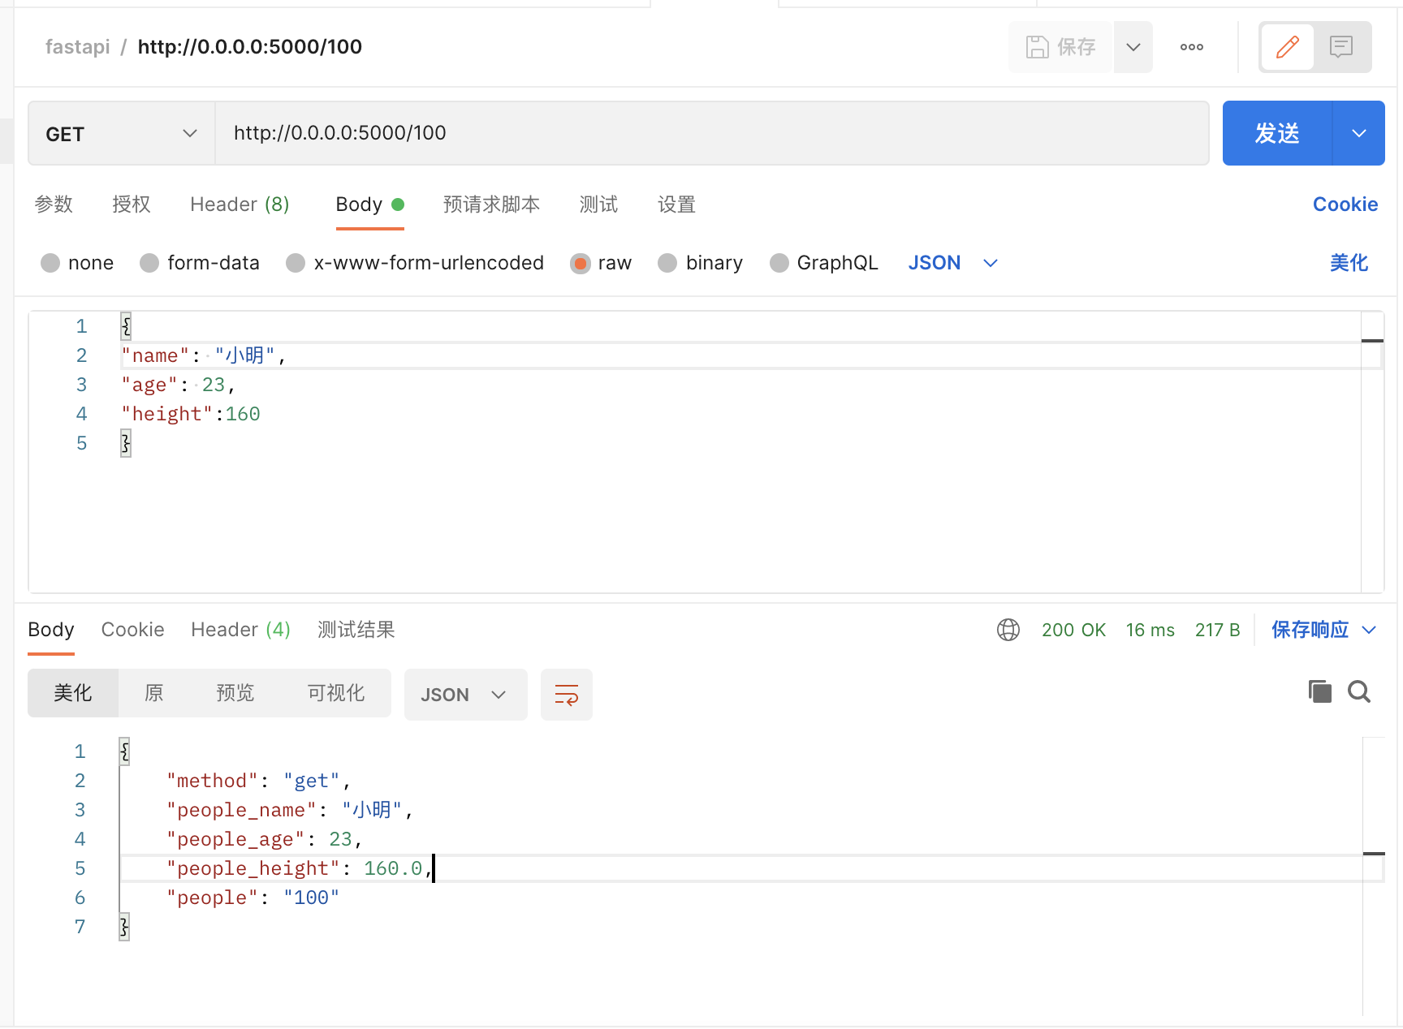Viewport: 1403px width, 1029px height.
Task: Expand the send button dropdown arrow
Action: pyautogui.click(x=1358, y=133)
